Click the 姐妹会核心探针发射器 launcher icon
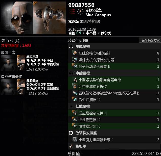Viewport: 161px width, 156px height. pos(75,60)
